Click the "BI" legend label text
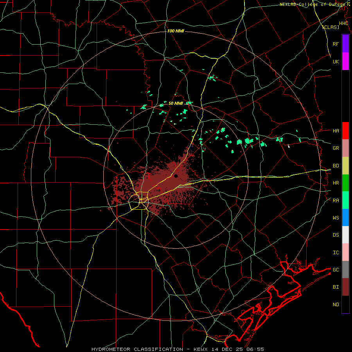 point(336,287)
